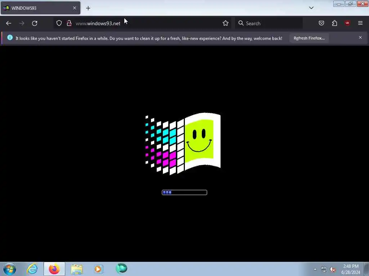
Task: Bookmark this page with the star
Action: [x=226, y=23]
